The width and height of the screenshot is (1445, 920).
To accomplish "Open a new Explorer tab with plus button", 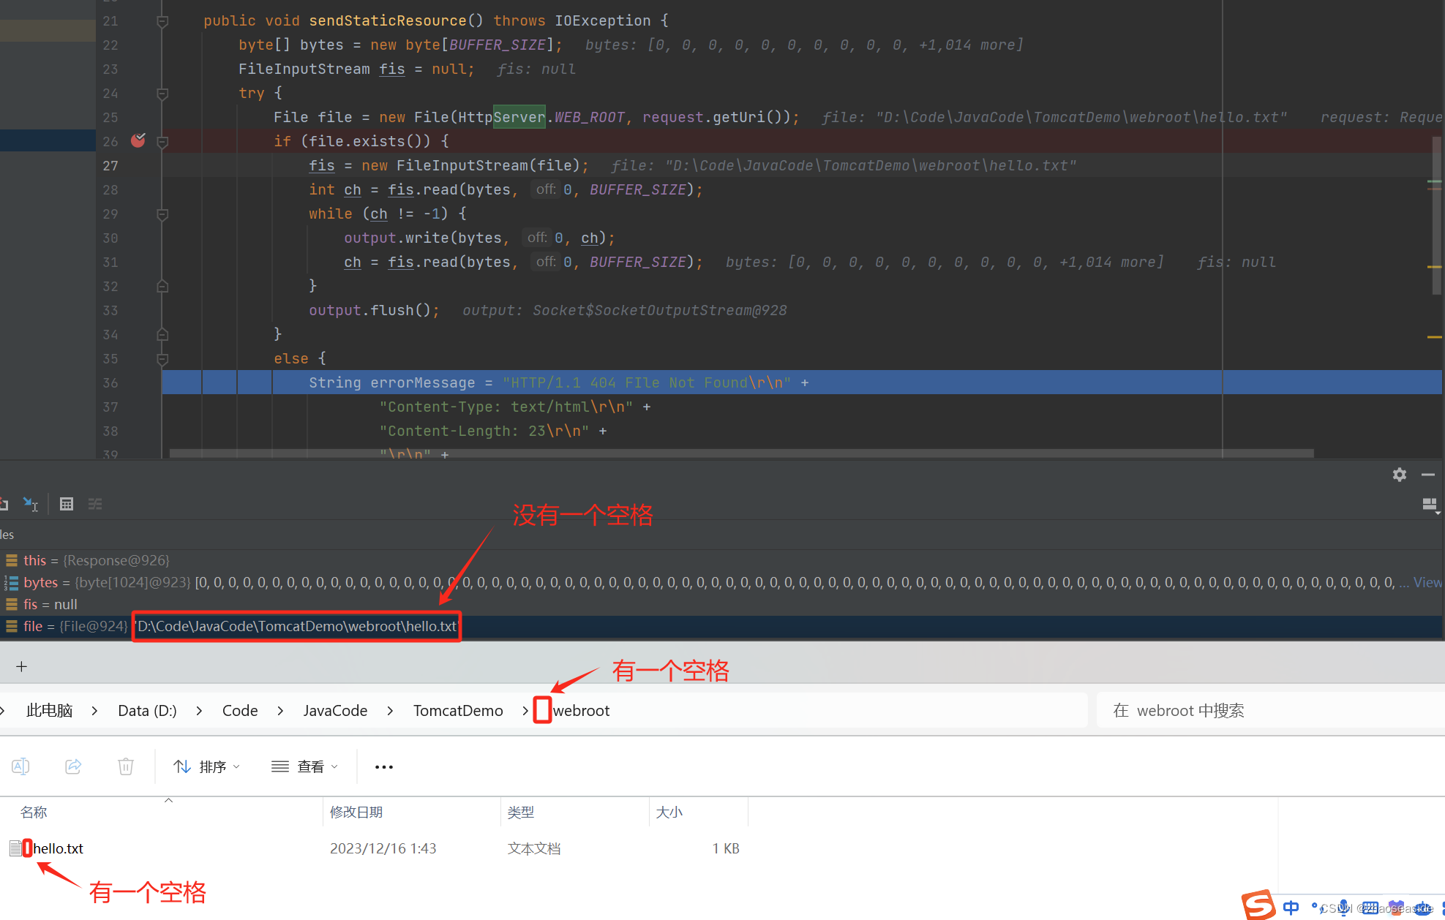I will tap(22, 666).
